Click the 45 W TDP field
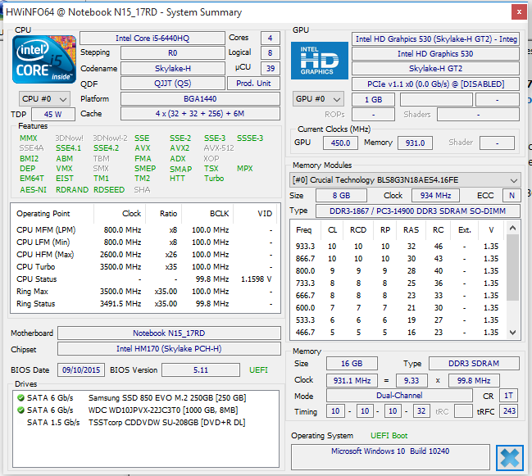532x476 pixels. pos(53,114)
